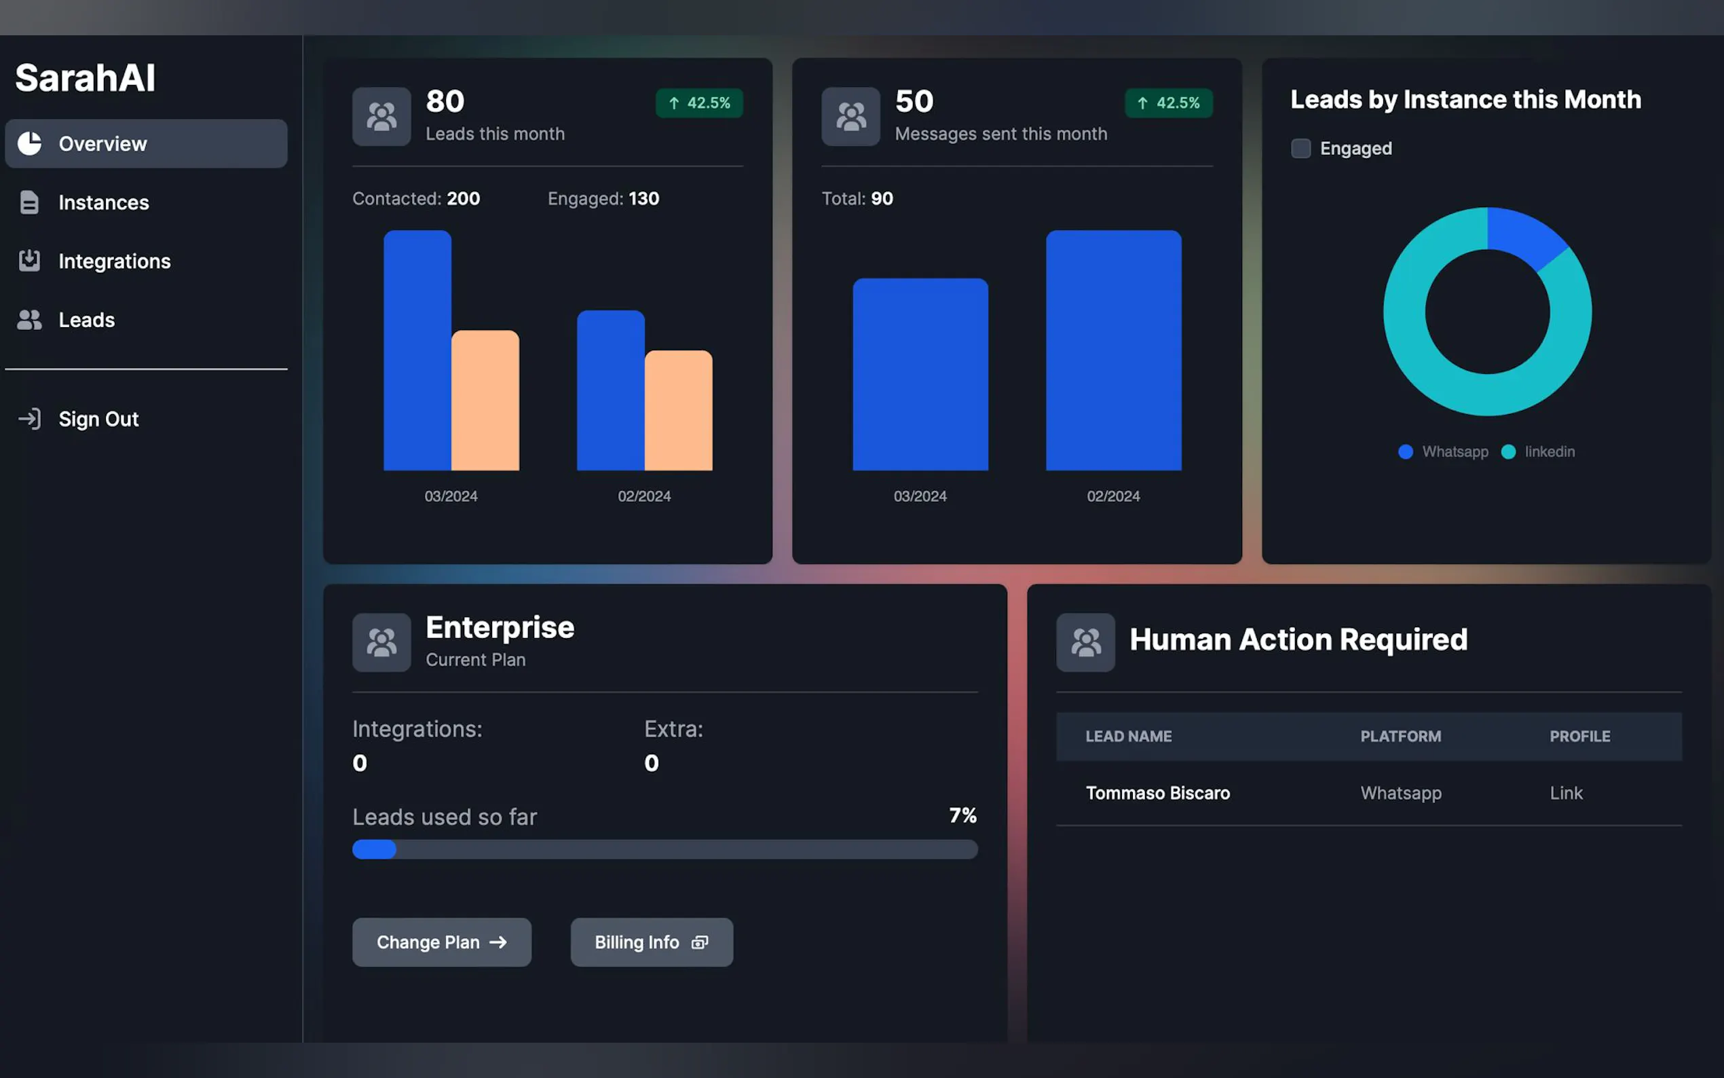Click the users icon beside Leads this month
1724x1078 pixels.
[x=381, y=117]
